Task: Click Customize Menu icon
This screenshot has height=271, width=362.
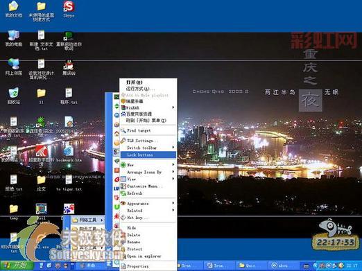Action: (x=123, y=186)
